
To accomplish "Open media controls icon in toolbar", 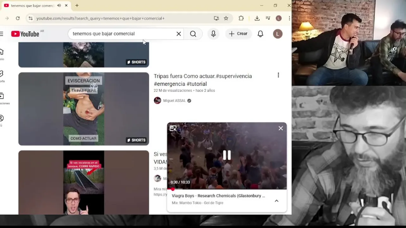I will (x=268, y=18).
